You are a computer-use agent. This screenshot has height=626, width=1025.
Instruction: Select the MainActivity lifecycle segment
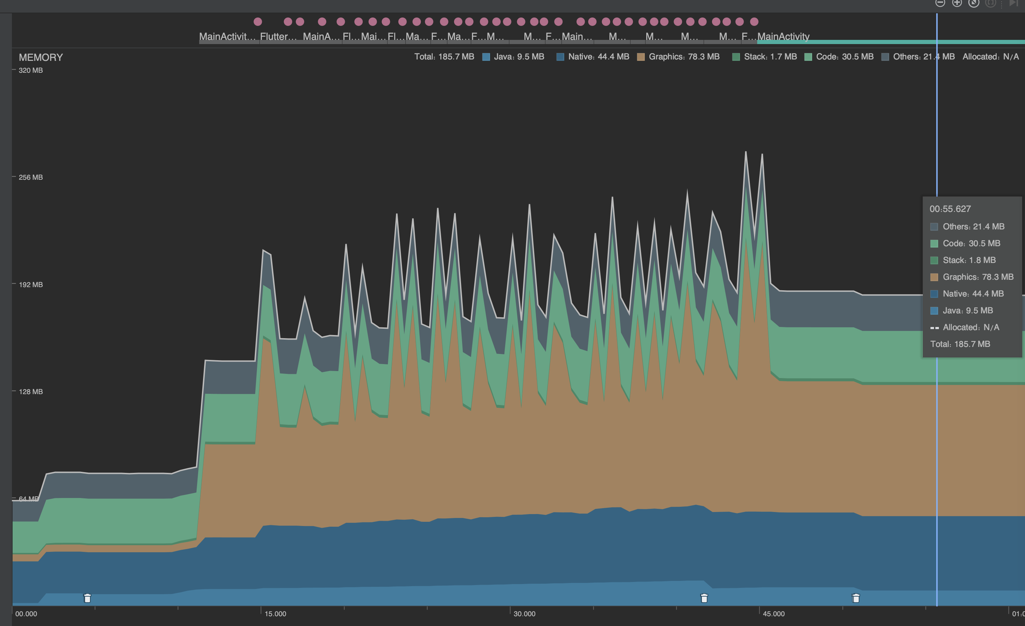(x=784, y=37)
